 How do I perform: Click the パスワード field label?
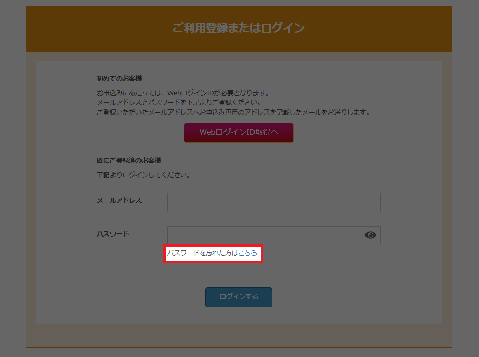click(x=113, y=234)
